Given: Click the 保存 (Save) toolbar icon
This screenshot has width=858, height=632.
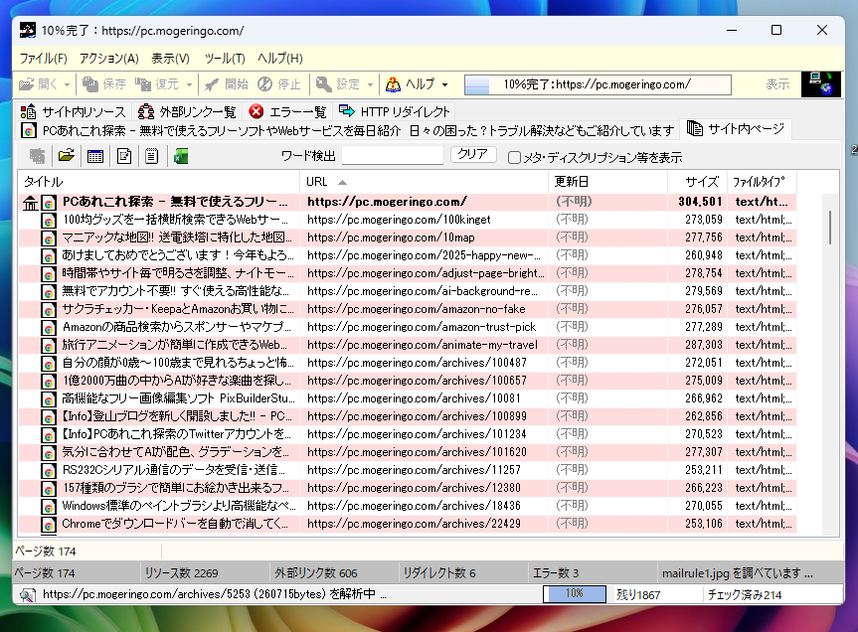Looking at the screenshot, I should 99,84.
